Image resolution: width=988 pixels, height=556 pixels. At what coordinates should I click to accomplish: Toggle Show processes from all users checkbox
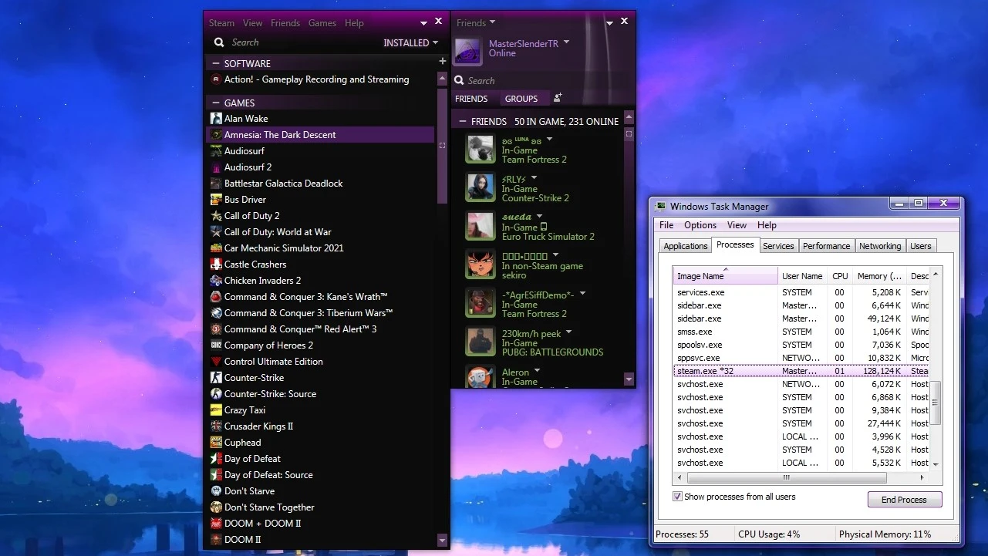coord(677,497)
